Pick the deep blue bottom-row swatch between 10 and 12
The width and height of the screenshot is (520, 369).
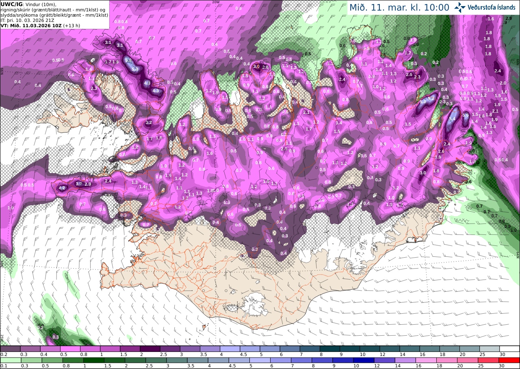[365, 360]
